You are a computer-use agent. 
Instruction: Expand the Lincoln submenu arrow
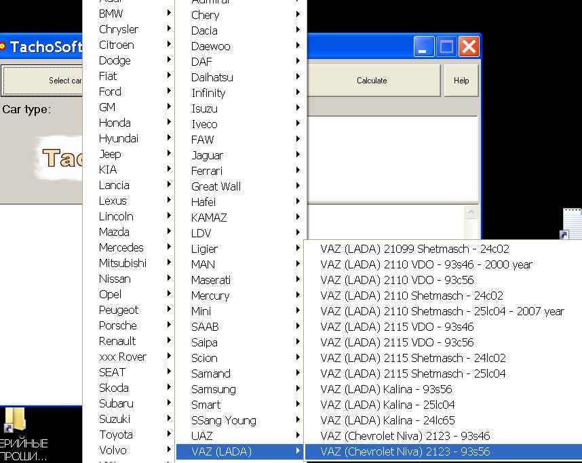pos(169,216)
